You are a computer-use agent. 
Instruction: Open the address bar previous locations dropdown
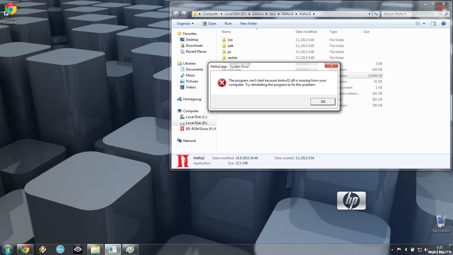click(369, 14)
